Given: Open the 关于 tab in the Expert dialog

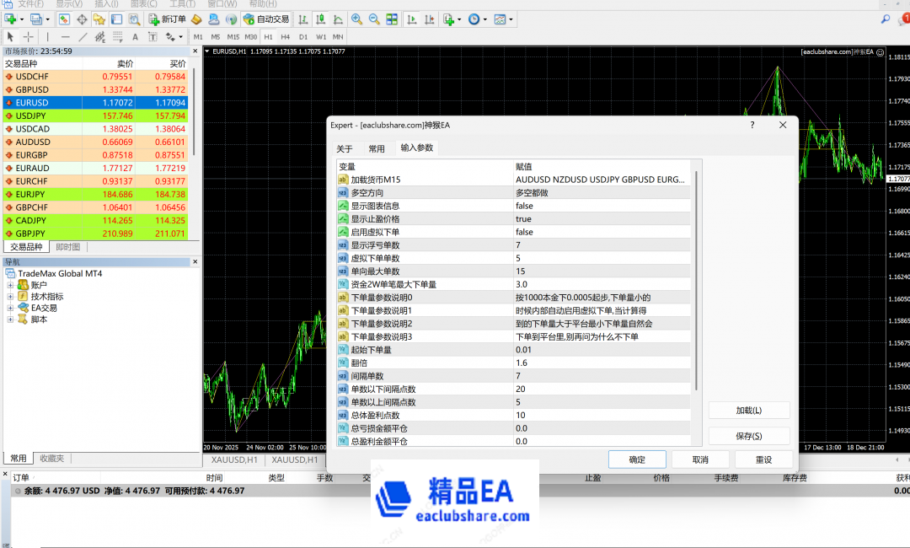Looking at the screenshot, I should pos(345,149).
